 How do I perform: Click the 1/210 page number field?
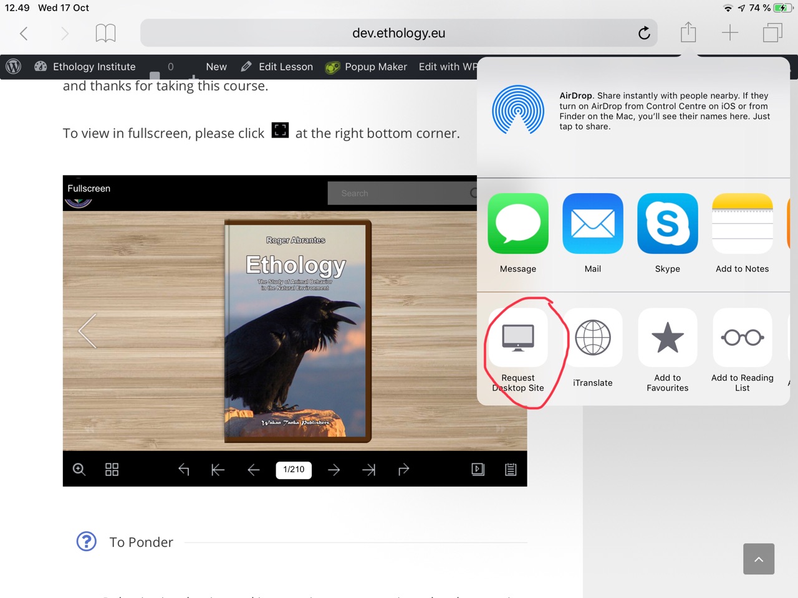tap(294, 469)
